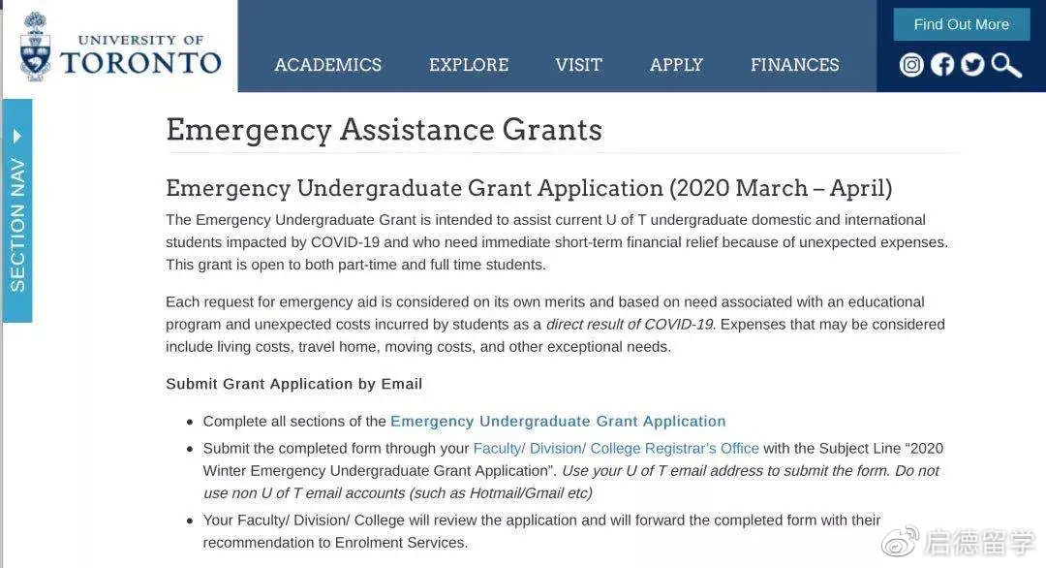Open the University of Toronto Instagram page
Image resolution: width=1046 pixels, height=568 pixels.
(x=911, y=65)
